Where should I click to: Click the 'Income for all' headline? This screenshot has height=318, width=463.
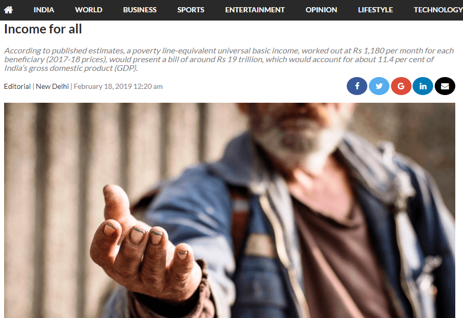pyautogui.click(x=43, y=29)
